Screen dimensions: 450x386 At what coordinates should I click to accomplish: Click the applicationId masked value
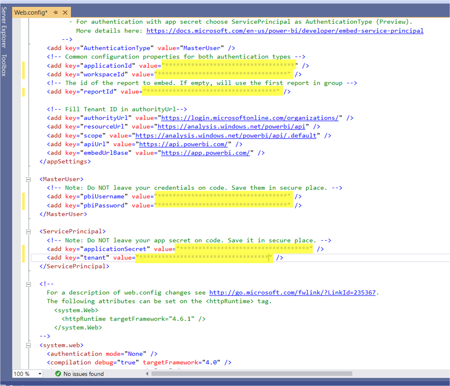click(x=229, y=65)
